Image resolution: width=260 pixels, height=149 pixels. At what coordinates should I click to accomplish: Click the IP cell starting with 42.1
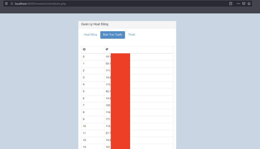click(x=108, y=91)
